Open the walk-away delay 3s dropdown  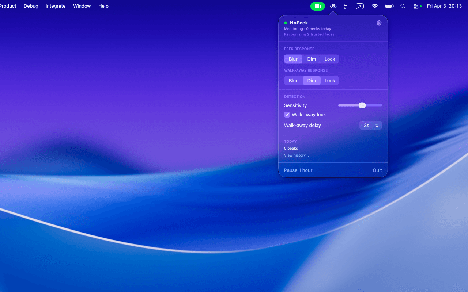point(370,125)
